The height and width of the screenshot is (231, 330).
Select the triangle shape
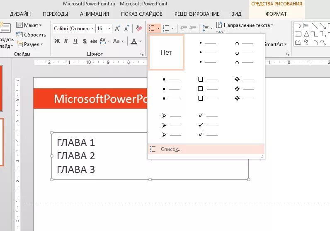pos(306,34)
